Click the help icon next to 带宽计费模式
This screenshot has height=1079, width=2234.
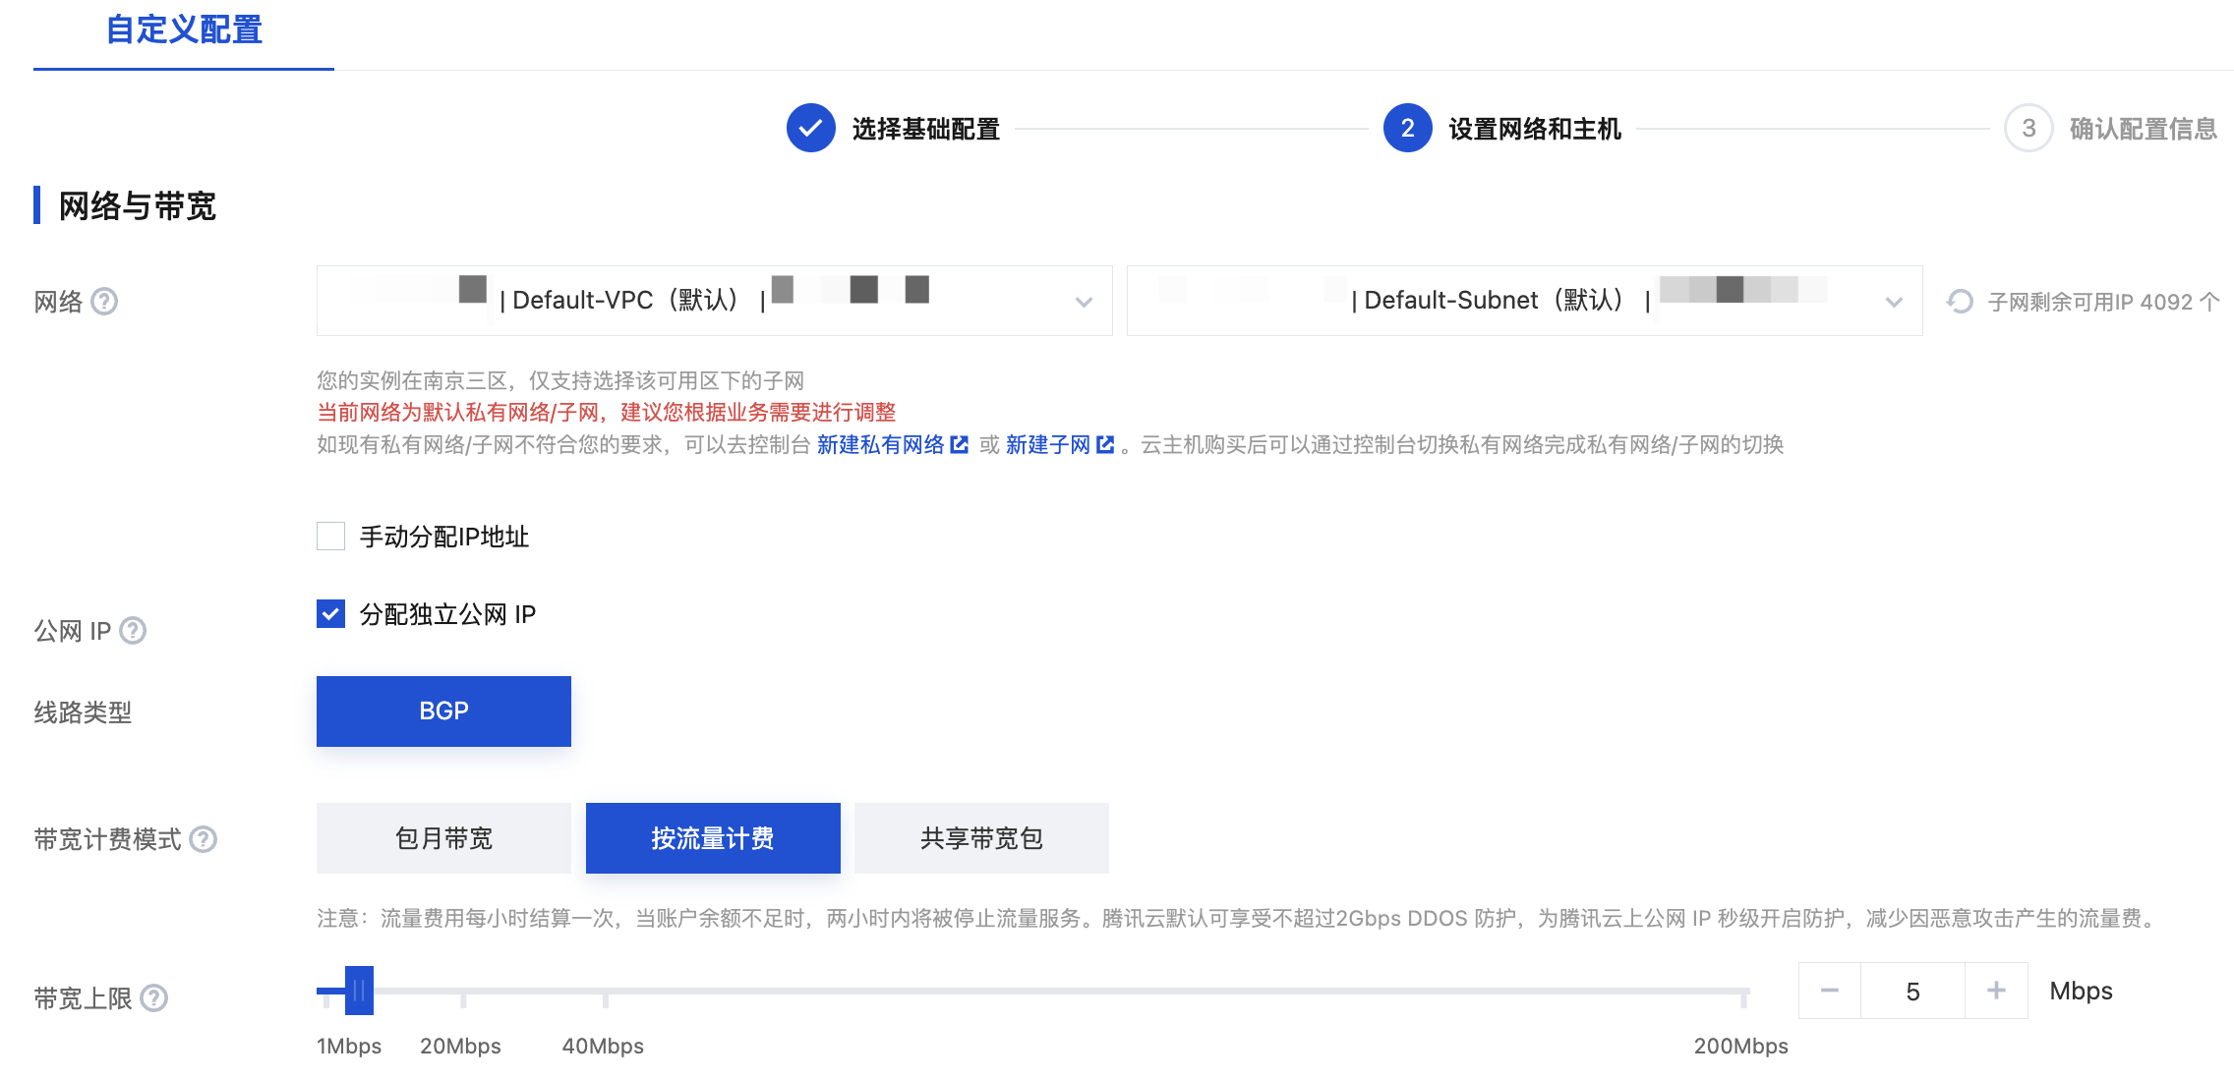[204, 839]
